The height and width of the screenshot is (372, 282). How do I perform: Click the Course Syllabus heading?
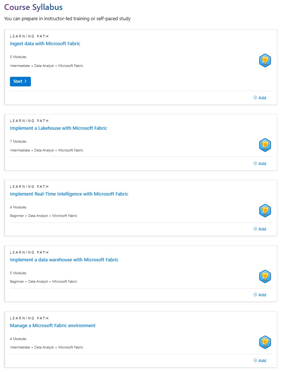33,7
